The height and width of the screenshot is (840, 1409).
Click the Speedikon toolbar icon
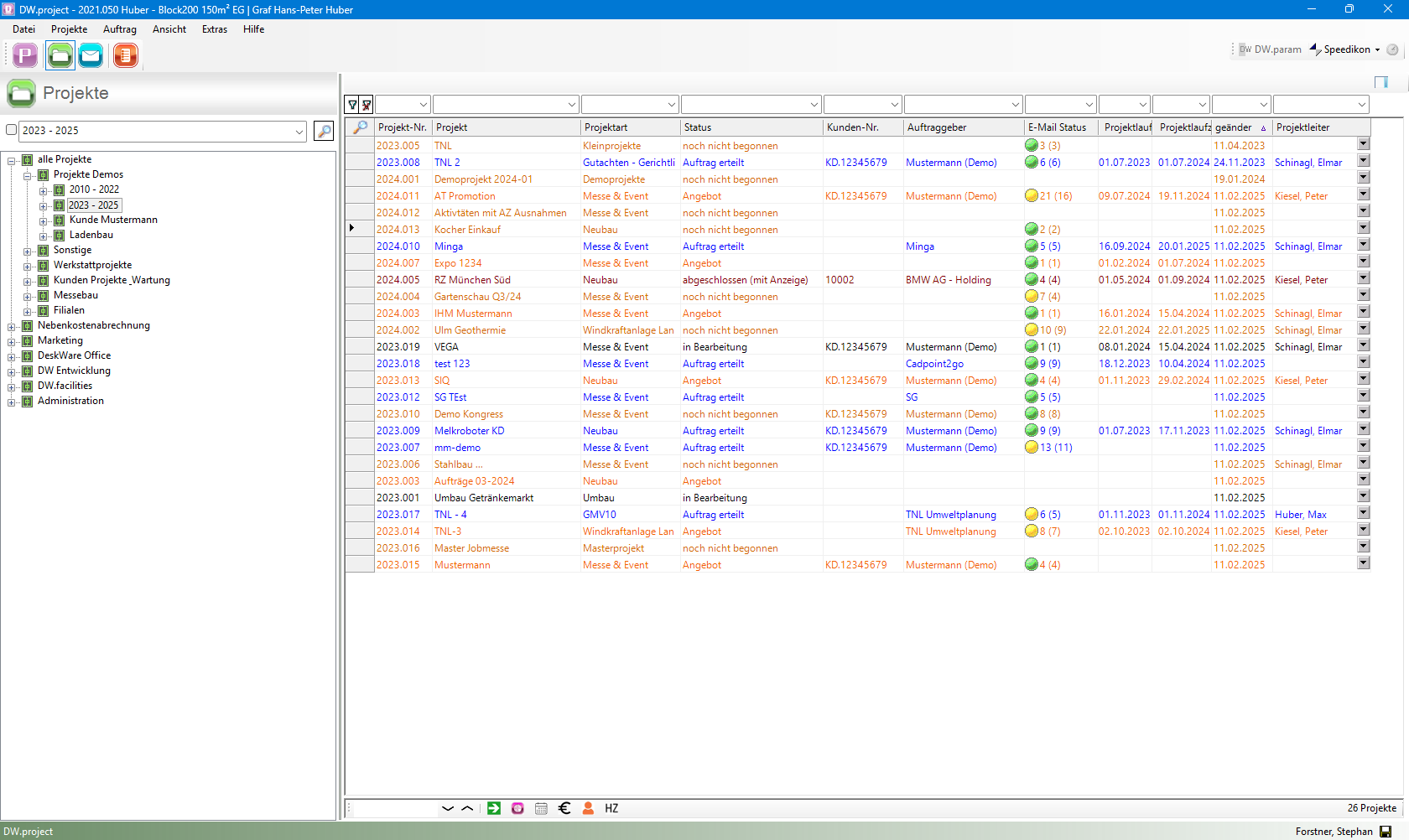pos(1344,49)
